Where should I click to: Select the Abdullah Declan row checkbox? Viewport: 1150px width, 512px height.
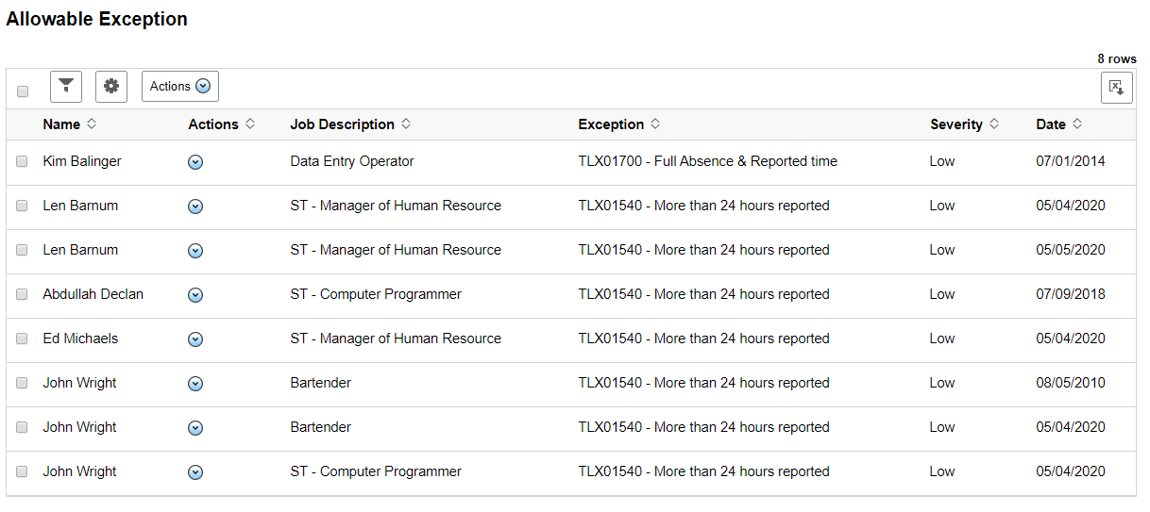pyautogui.click(x=23, y=294)
